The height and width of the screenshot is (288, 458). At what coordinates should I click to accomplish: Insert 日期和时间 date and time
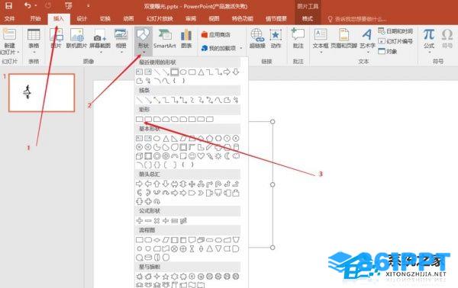(395, 31)
